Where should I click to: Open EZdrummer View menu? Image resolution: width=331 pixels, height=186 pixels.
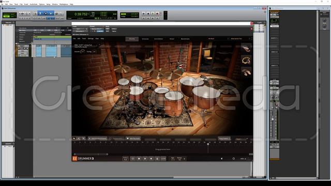pos(97,39)
